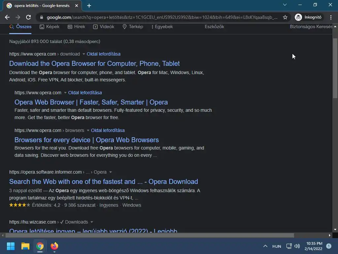Click the forward navigation arrow
This screenshot has width=338, height=254.
[x=18, y=17]
